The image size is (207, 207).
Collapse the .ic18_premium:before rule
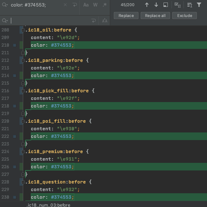pos(23,152)
